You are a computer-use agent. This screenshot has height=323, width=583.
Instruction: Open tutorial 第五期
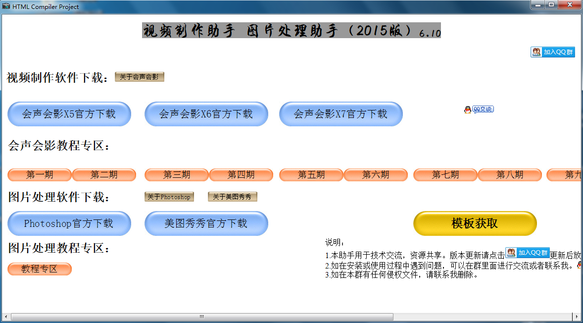click(311, 175)
